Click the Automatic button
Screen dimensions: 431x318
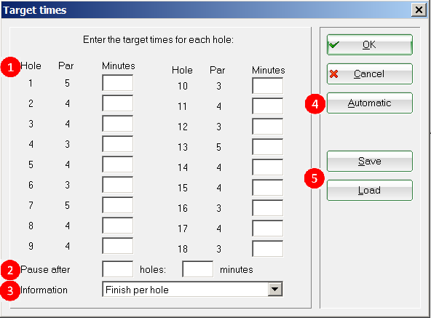coord(369,103)
